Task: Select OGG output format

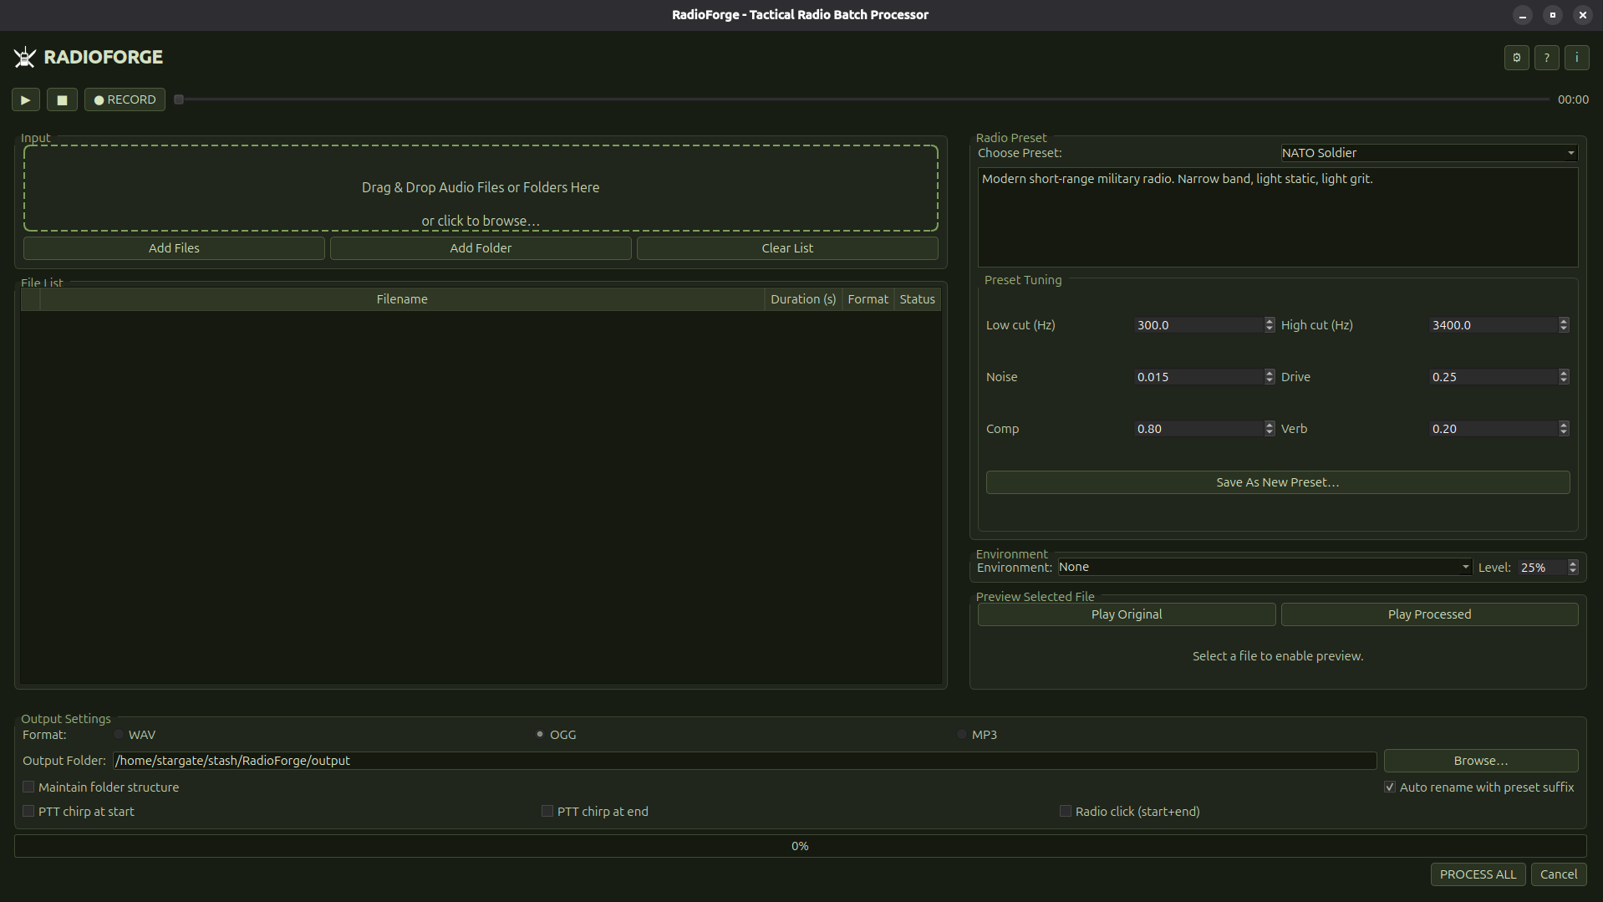Action: tap(540, 735)
